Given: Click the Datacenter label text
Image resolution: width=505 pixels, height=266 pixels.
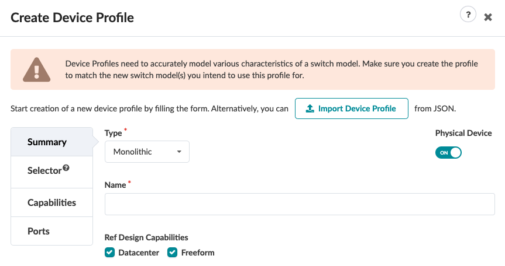Looking at the screenshot, I should pyautogui.click(x=139, y=253).
